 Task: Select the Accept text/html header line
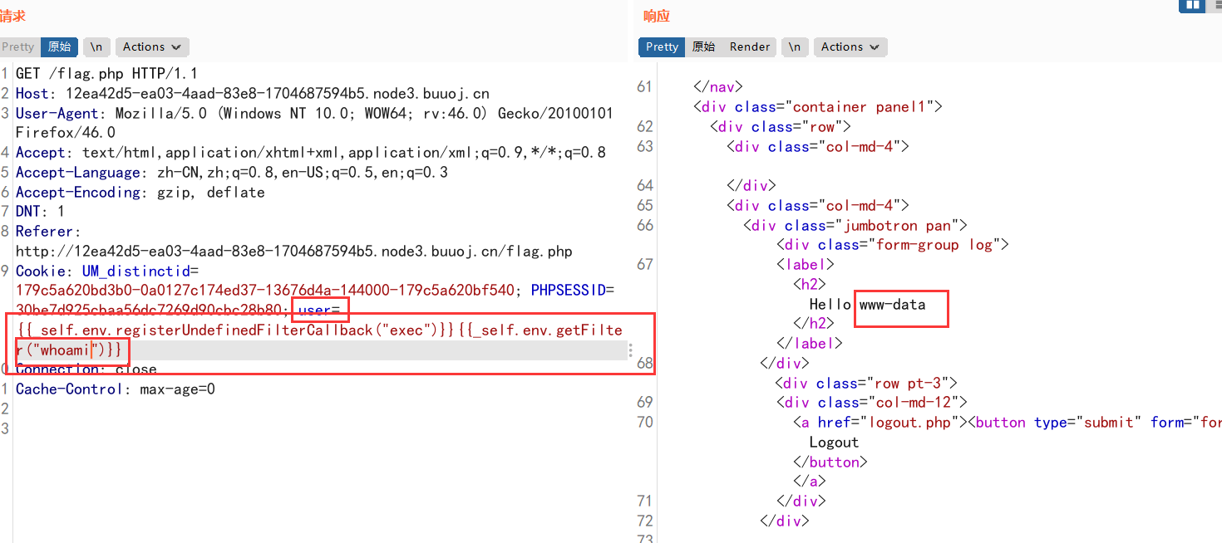[311, 153]
